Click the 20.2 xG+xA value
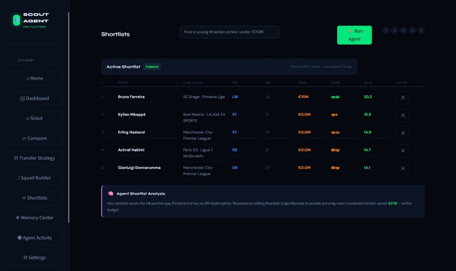Viewport: 456px width, 271px height. [368, 97]
